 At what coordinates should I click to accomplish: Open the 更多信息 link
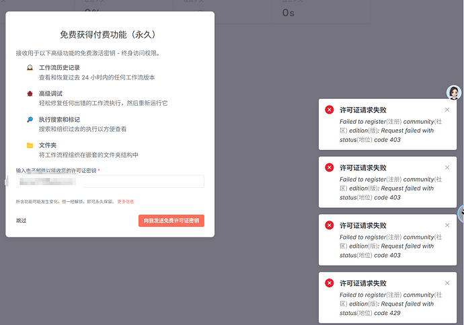pos(126,201)
